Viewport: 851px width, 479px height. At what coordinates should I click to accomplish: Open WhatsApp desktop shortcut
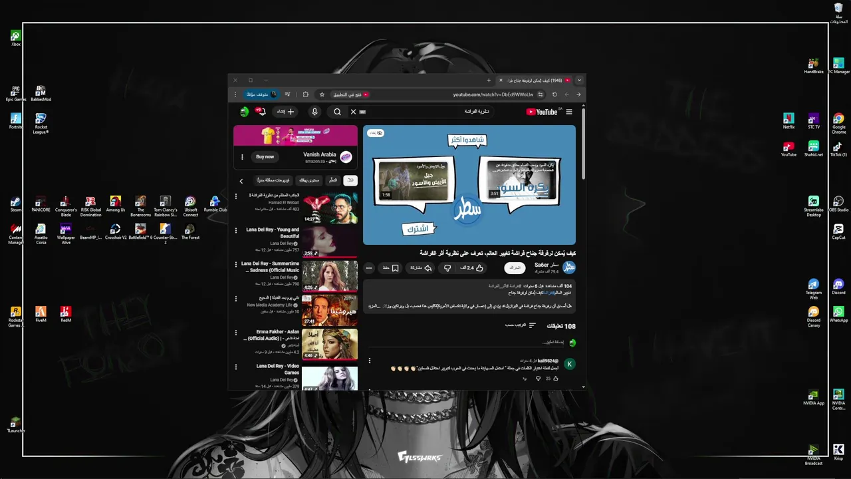tap(838, 315)
